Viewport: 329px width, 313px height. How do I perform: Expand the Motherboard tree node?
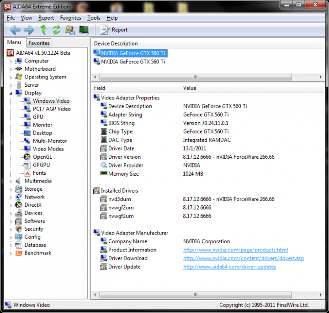(11, 69)
